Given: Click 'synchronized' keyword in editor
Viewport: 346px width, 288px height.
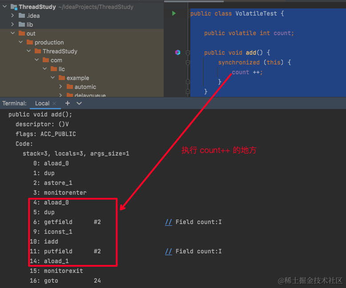Looking at the screenshot, I should pyautogui.click(x=239, y=62).
